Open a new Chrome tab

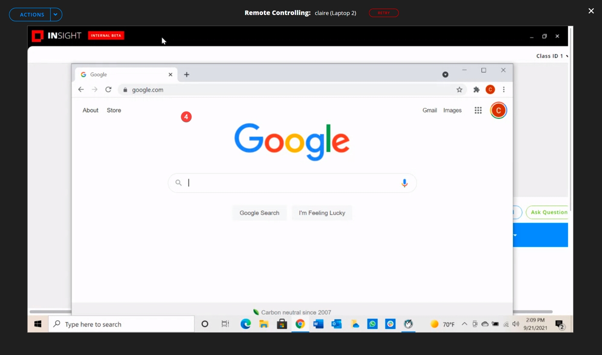pyautogui.click(x=186, y=74)
